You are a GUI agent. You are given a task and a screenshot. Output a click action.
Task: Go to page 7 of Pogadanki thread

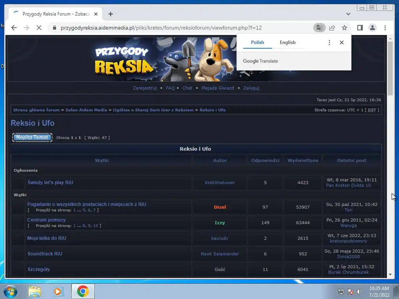94,210
